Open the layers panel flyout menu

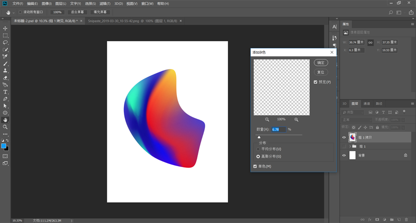(x=412, y=104)
